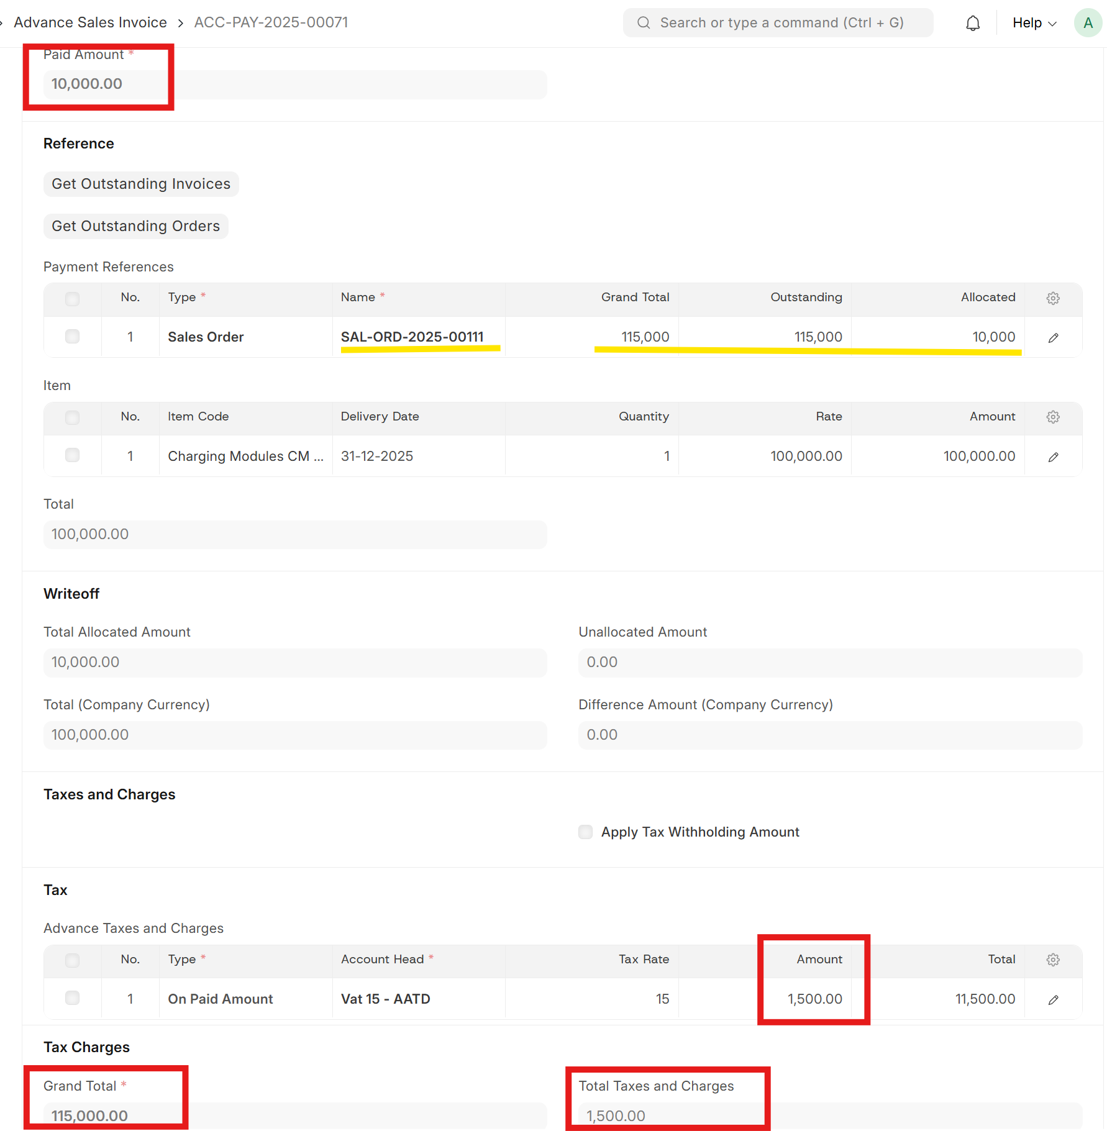The height and width of the screenshot is (1131, 1107).
Task: Open Item table settings gear
Action: [1053, 417]
